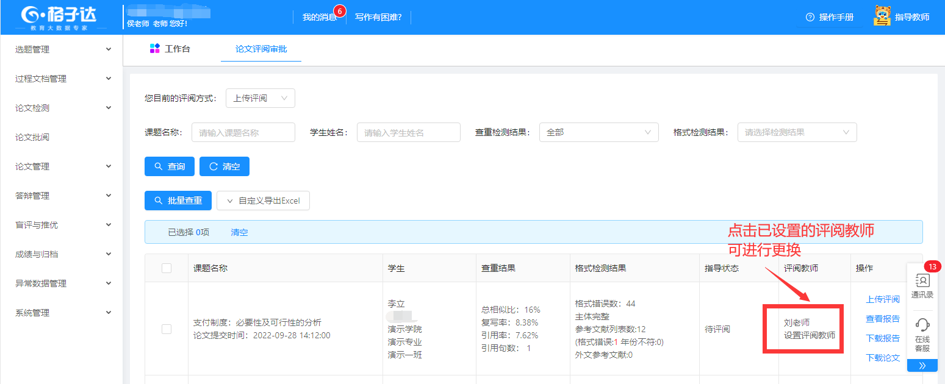945x384 pixels.
Task: Expand 选题管理 in the sidebar
Action: pyautogui.click(x=61, y=49)
